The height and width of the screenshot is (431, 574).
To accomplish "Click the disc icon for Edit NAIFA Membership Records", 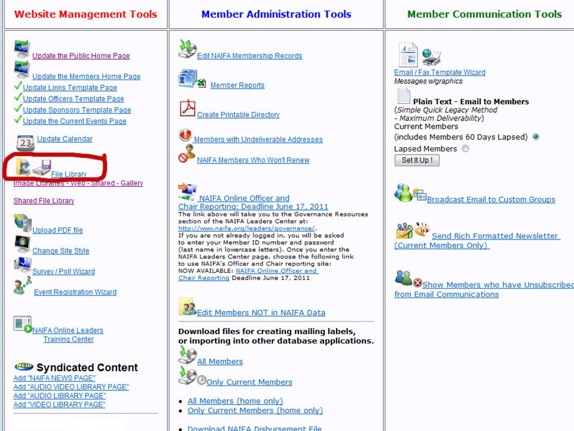I will 187,49.
